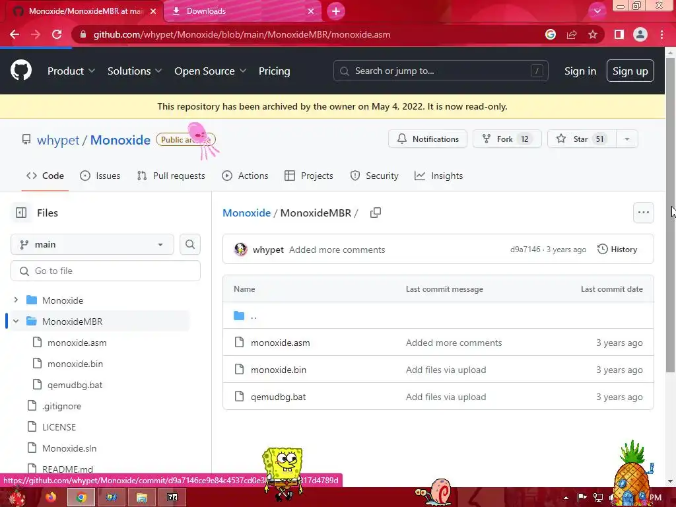Click the Go to file input
This screenshot has height=507, width=676.
pos(106,271)
